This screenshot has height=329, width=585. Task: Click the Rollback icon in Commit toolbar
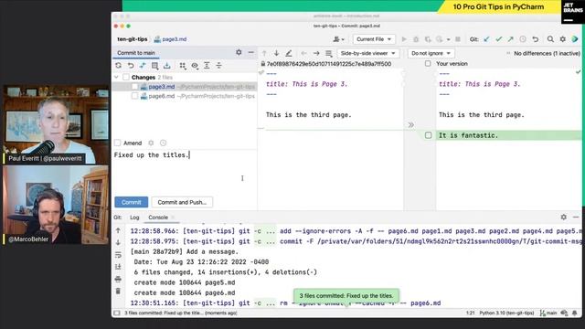(131, 65)
